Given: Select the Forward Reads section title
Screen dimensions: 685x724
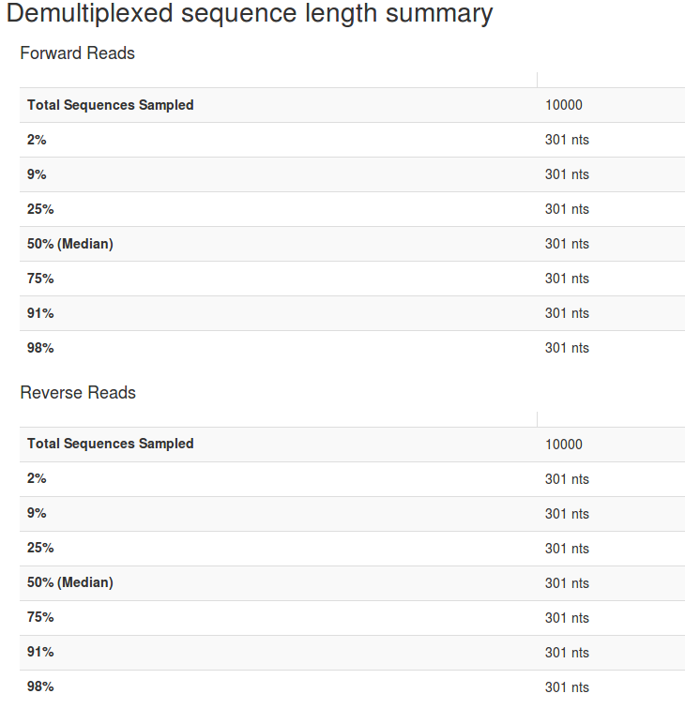Looking at the screenshot, I should click(x=78, y=53).
